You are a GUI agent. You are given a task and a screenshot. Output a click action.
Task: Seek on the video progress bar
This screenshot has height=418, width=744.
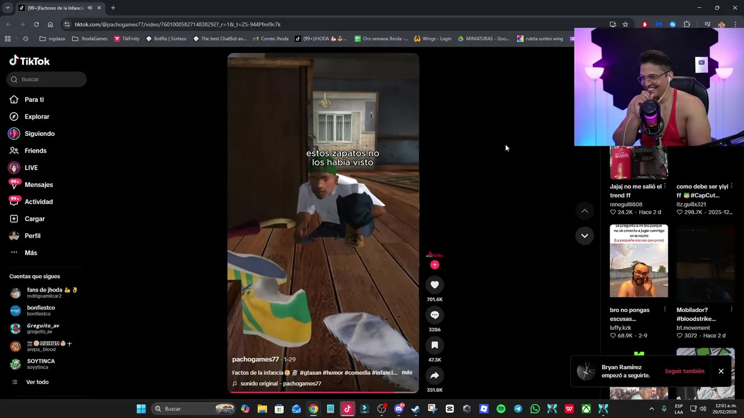click(x=323, y=392)
